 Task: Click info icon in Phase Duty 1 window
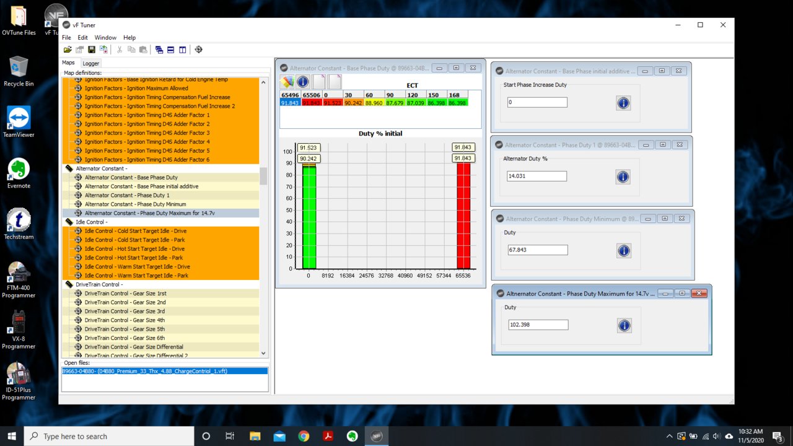point(623,177)
